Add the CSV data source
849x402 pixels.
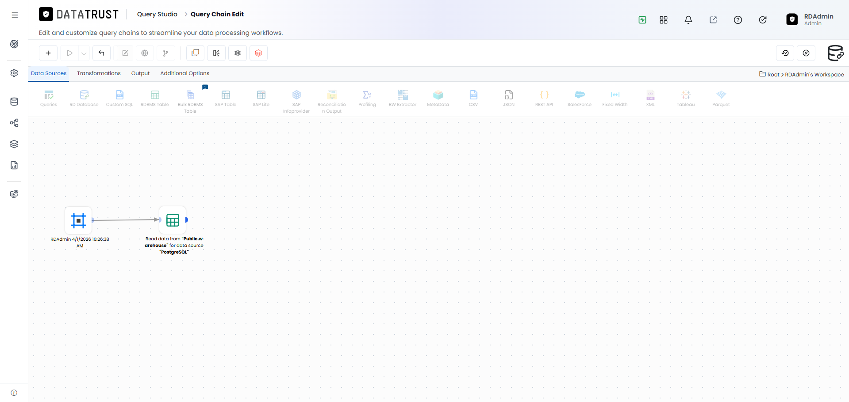(x=473, y=99)
